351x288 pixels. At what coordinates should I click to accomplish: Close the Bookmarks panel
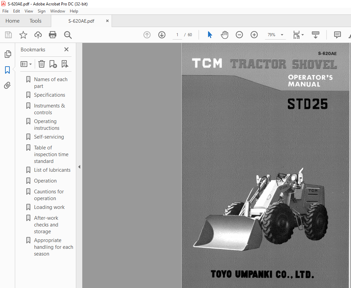coord(66,49)
